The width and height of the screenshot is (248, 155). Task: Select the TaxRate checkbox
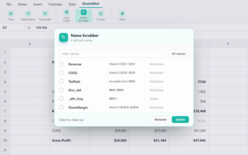pyautogui.click(x=61, y=81)
